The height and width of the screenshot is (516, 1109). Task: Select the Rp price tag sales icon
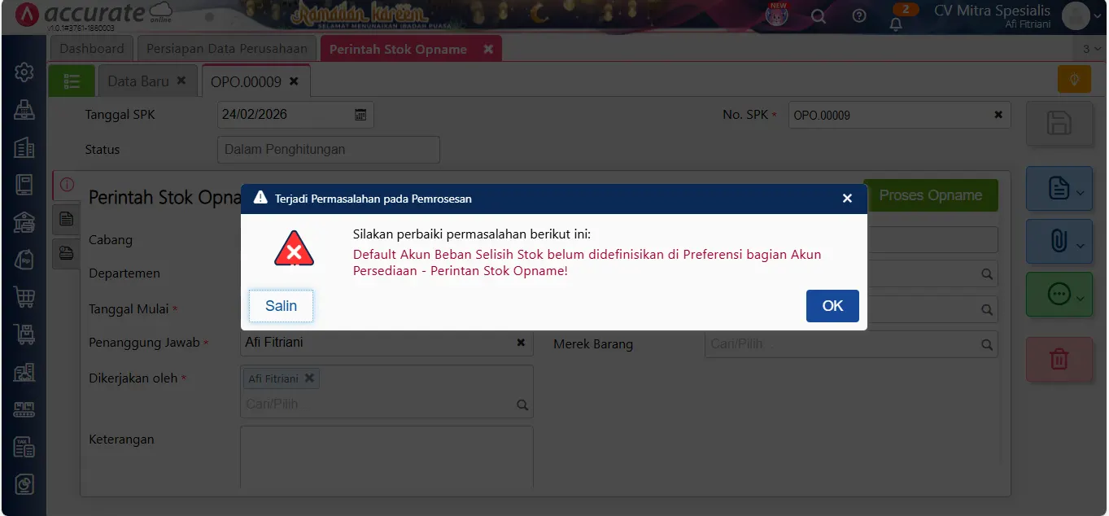pyautogui.click(x=24, y=258)
